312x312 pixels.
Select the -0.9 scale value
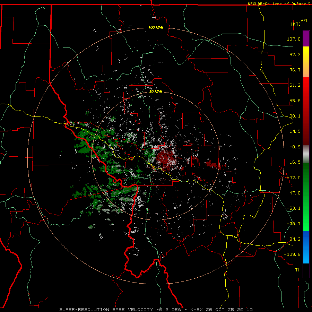point(295,147)
